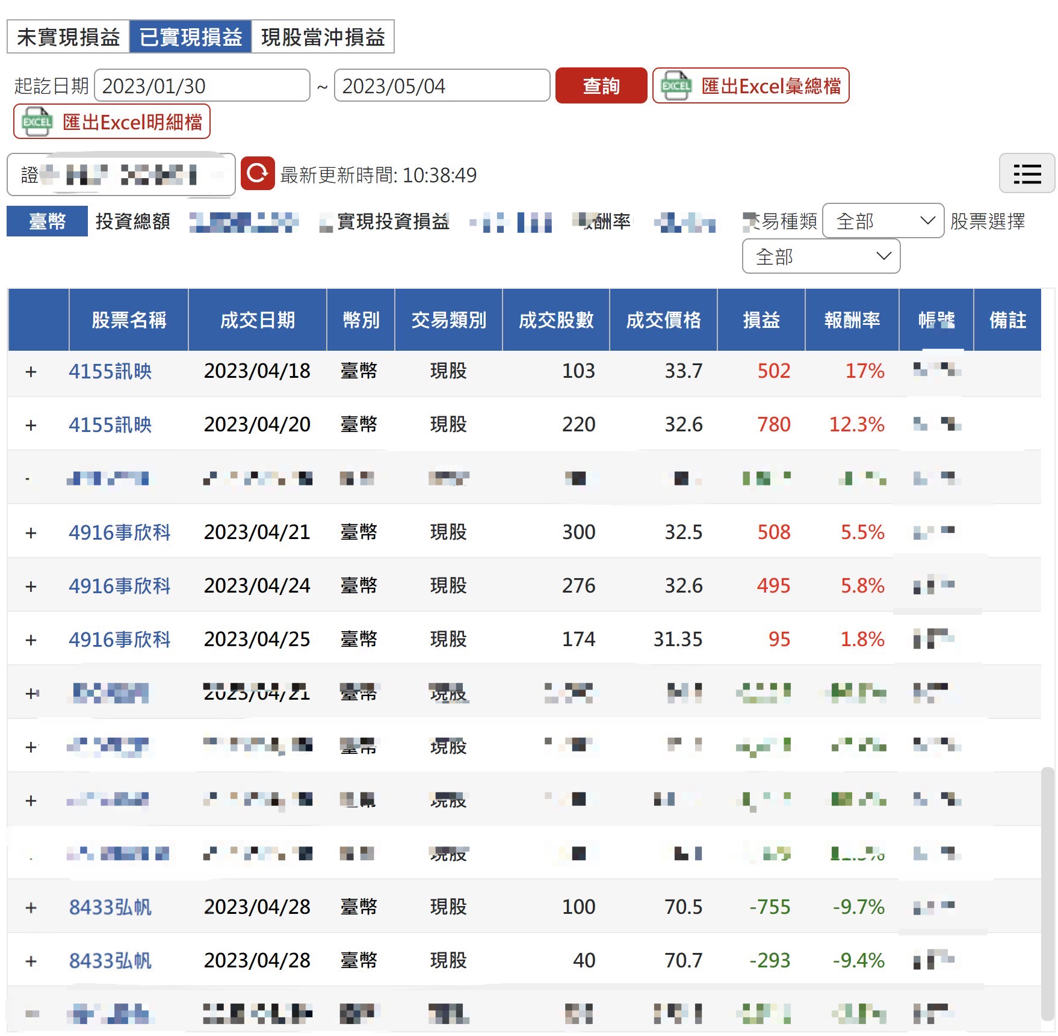Image resolution: width=1058 pixels, height=1036 pixels.
Task: Click the red refresh icon
Action: pyautogui.click(x=258, y=174)
